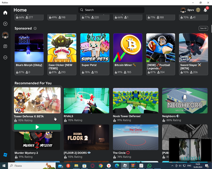This screenshot has width=212, height=169.
Task: Open red Yandex icon in taskbar
Action: tap(68, 166)
